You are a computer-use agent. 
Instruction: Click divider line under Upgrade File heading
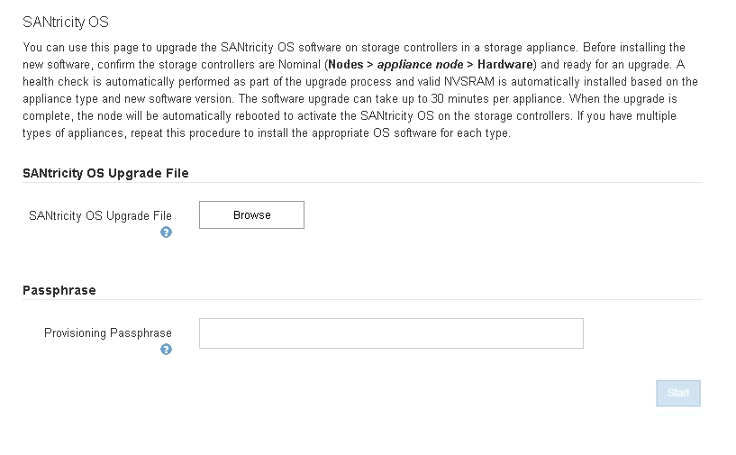click(360, 183)
